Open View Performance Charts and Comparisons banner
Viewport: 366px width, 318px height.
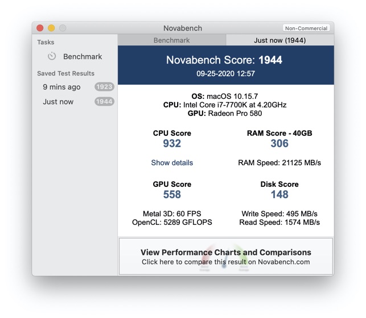tap(226, 256)
